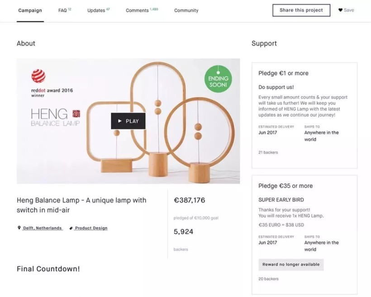Click the green Ending Soon badge
This screenshot has width=371, height=297.
218,79
